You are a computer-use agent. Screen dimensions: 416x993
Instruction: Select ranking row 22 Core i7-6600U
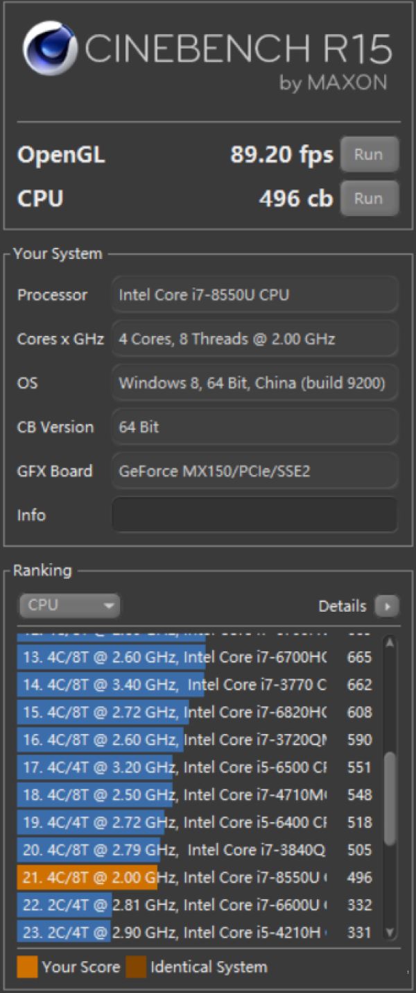pyautogui.click(x=198, y=905)
